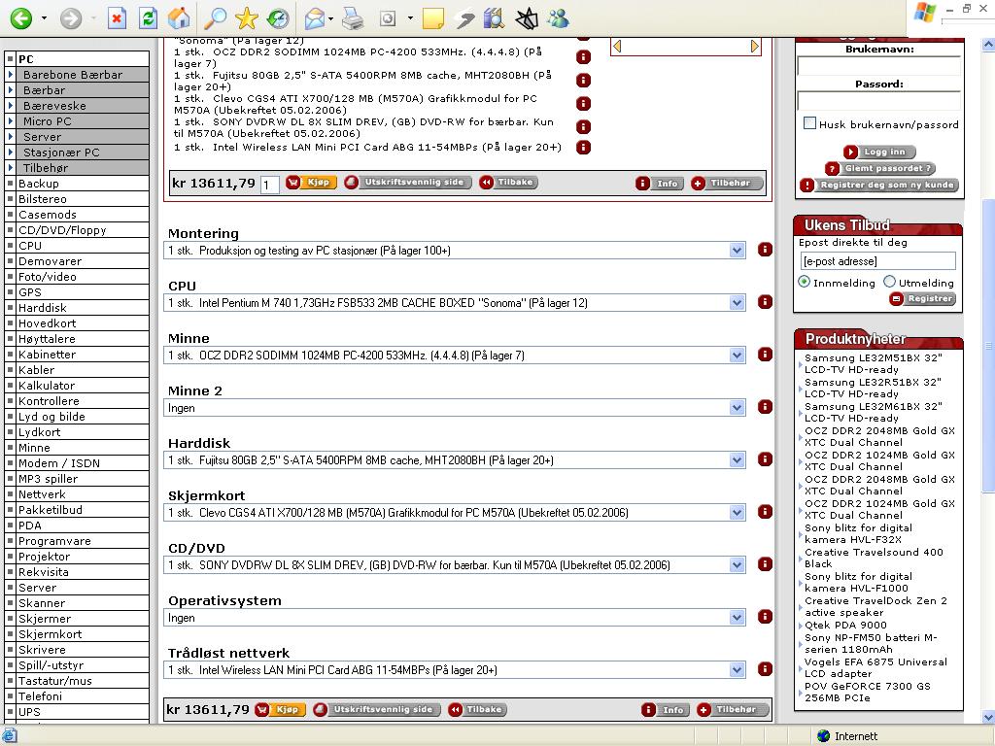Click info icon next to Fujitsu 80GB summary line

point(583,80)
